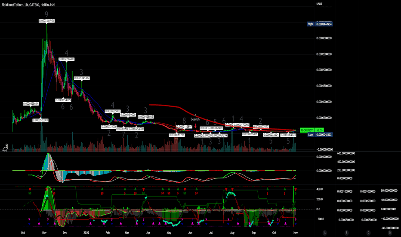Click 600.0000000000 on the indicator scale
The width and height of the screenshot is (401, 237).
click(x=346, y=153)
